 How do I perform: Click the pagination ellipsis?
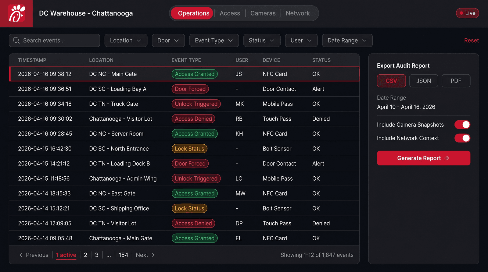[109, 255]
